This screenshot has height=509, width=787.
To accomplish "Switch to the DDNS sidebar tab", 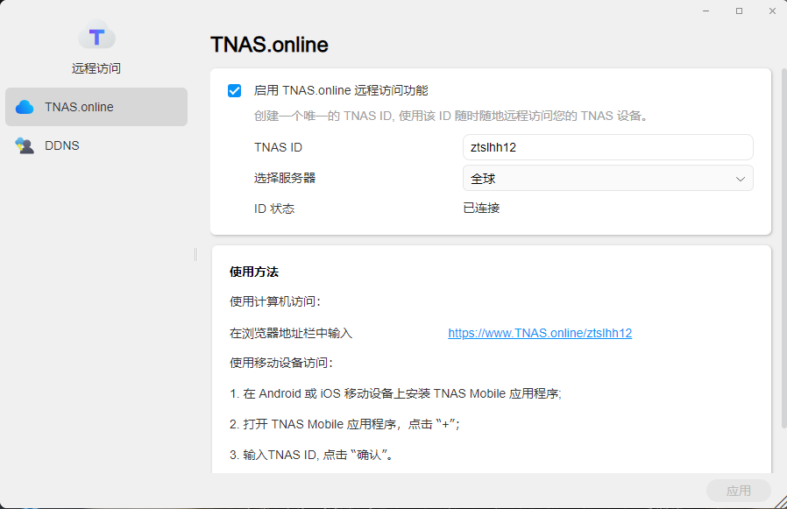I will [x=96, y=145].
